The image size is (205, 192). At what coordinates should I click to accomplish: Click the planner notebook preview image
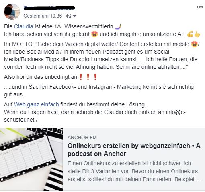(31, 159)
